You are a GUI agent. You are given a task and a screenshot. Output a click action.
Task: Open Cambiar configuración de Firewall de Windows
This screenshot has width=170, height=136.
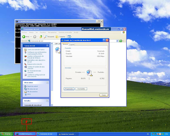(35, 57)
